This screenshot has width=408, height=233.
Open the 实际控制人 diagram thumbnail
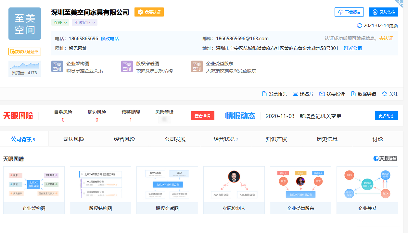tap(234, 190)
